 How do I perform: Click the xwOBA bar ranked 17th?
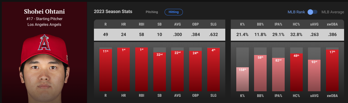coord(332,70)
